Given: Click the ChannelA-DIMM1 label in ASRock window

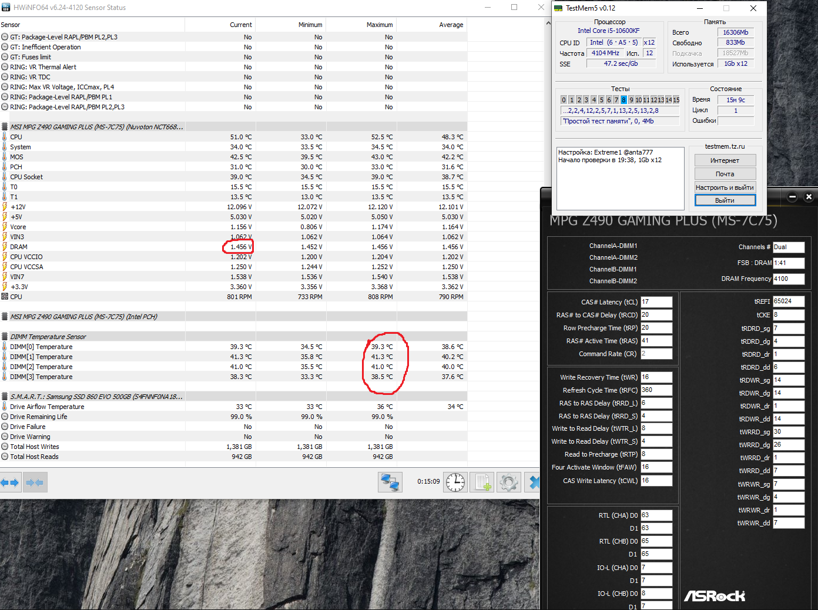Looking at the screenshot, I should tap(613, 246).
